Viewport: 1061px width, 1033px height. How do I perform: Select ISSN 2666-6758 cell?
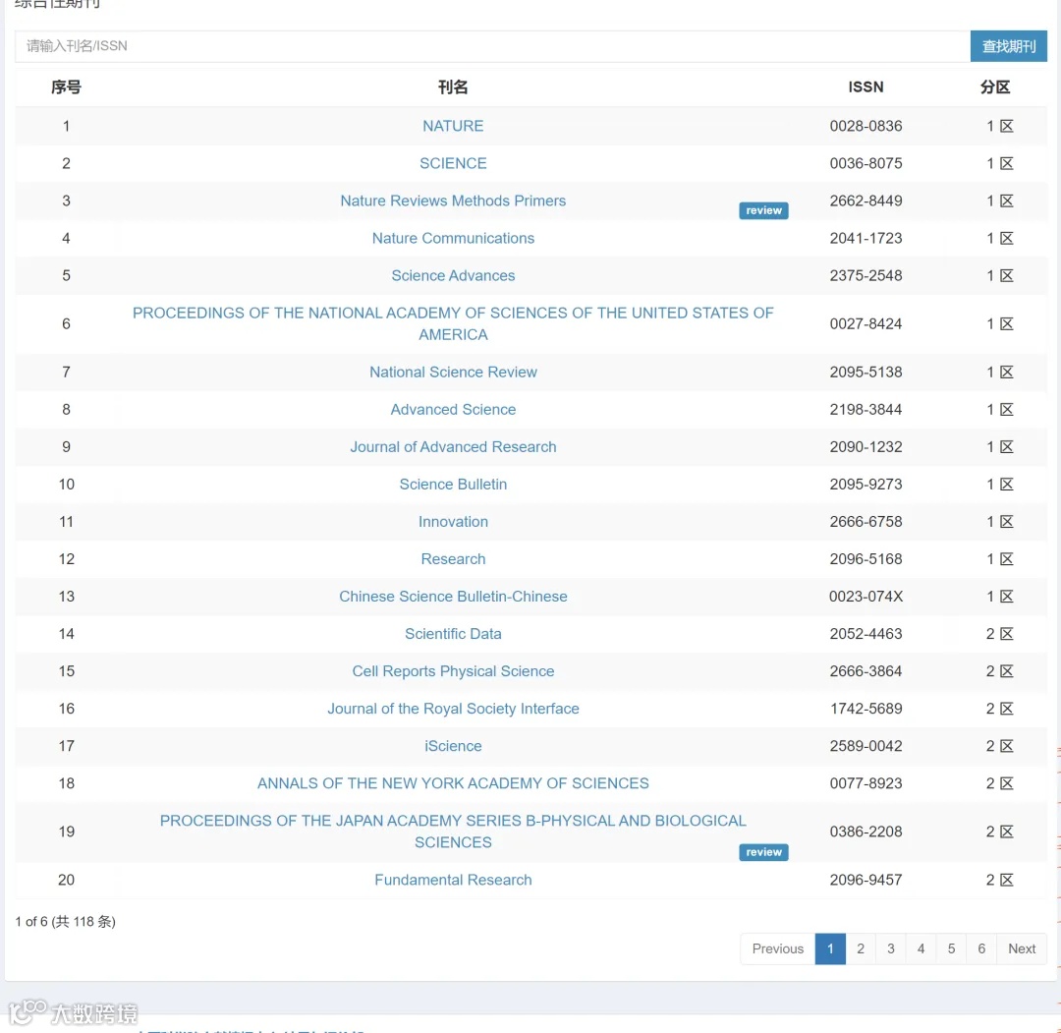click(x=866, y=521)
